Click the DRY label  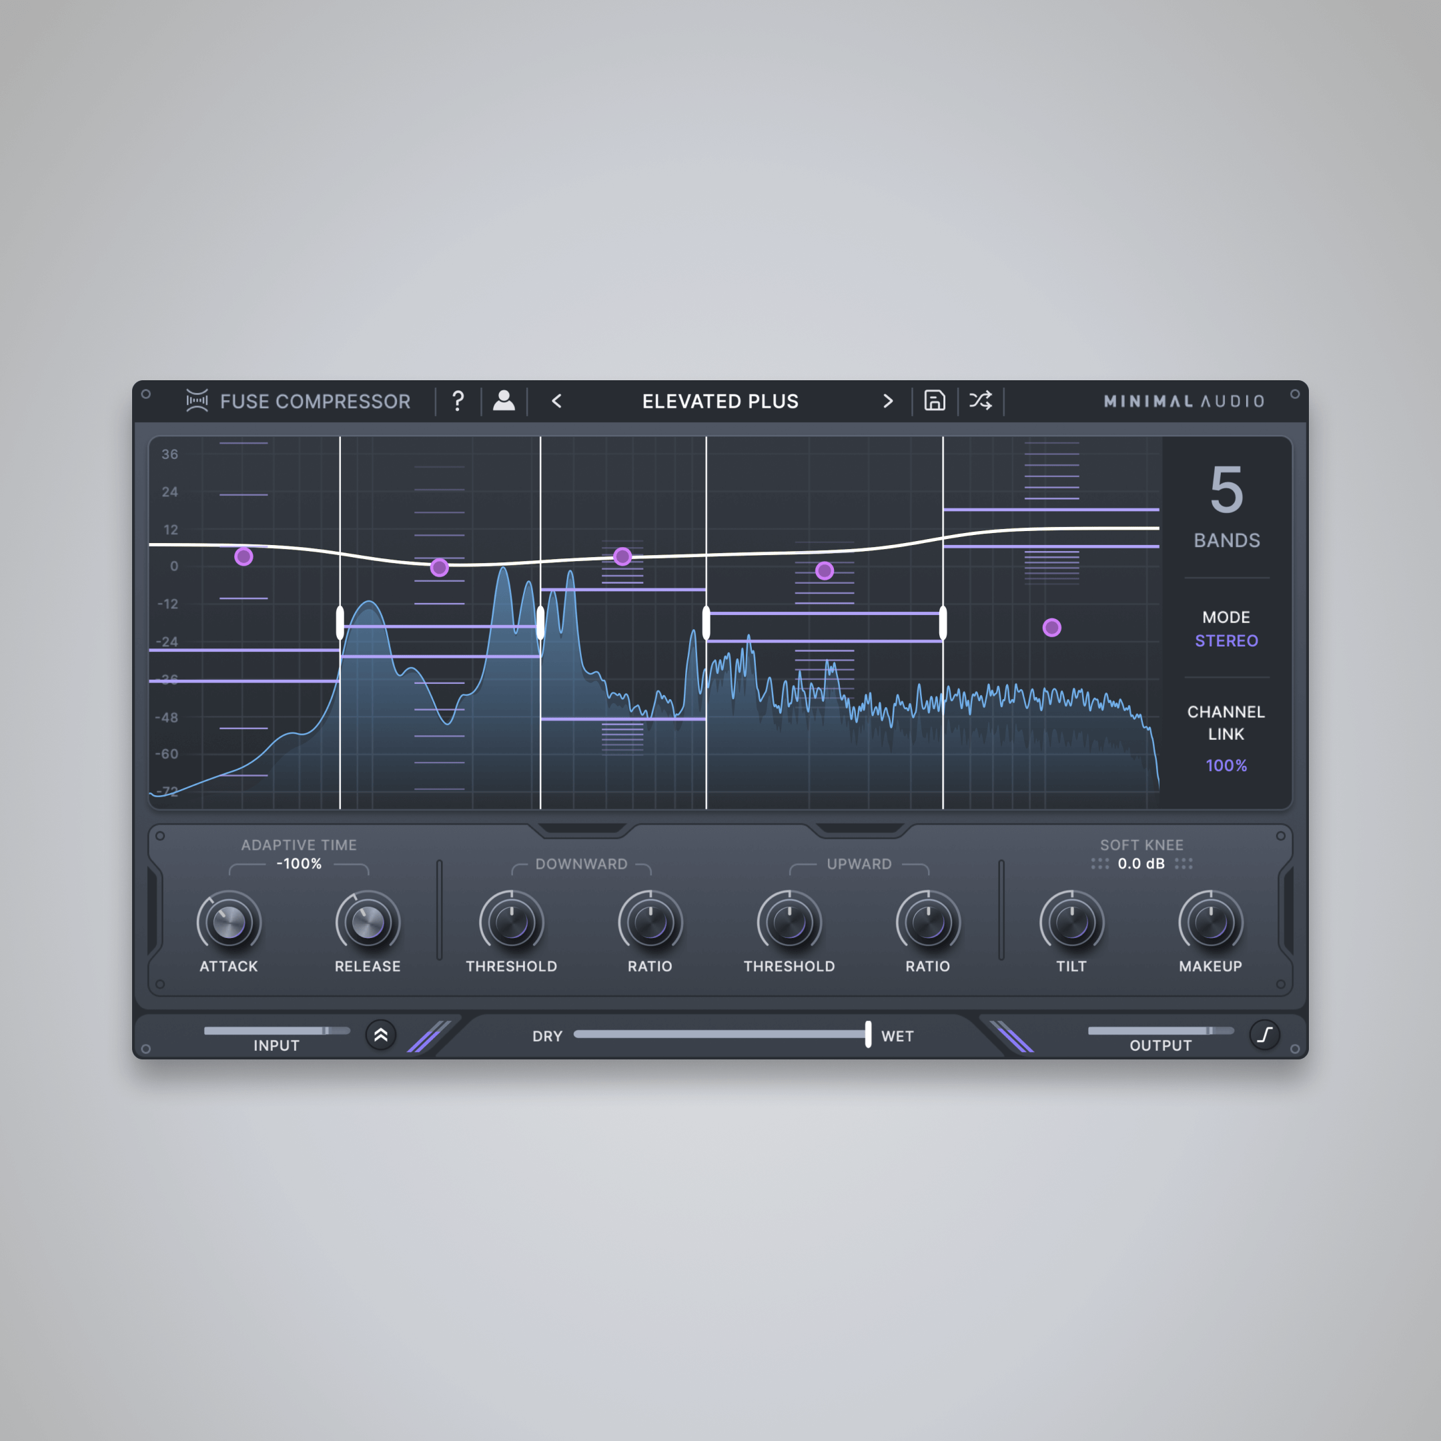(548, 1036)
